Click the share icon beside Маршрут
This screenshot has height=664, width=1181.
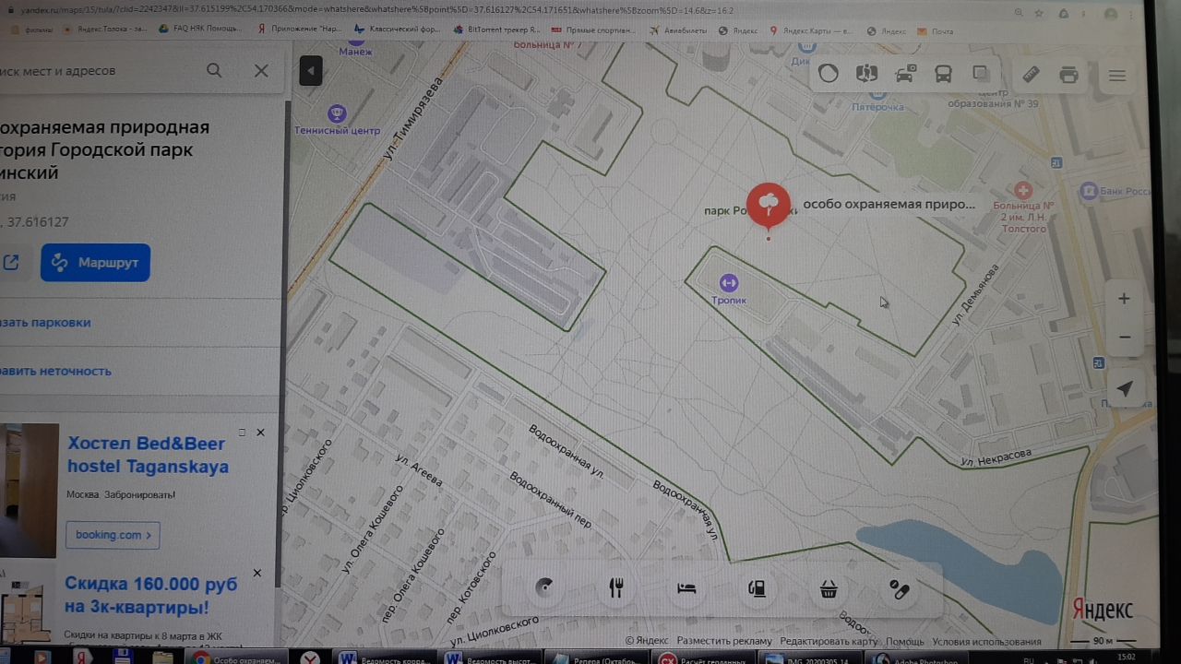[11, 263]
